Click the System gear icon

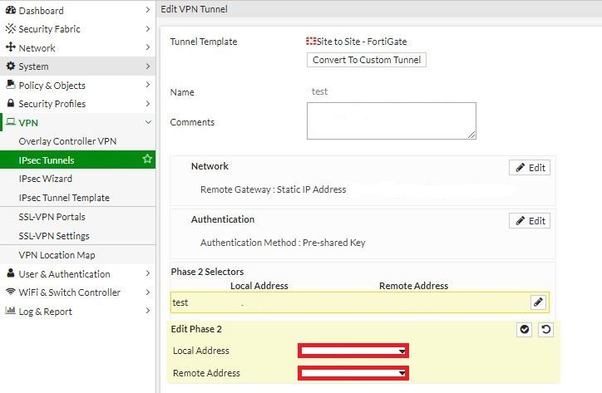tap(11, 66)
